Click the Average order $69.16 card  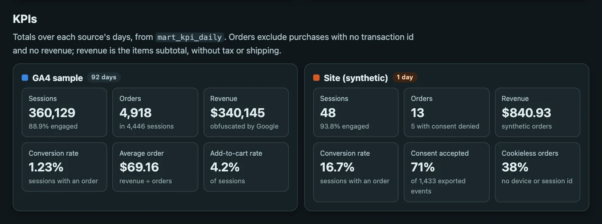click(x=155, y=167)
